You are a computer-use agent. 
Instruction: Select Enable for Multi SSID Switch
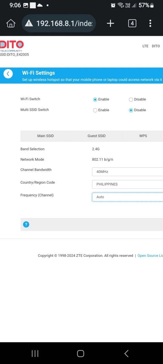[95, 110]
